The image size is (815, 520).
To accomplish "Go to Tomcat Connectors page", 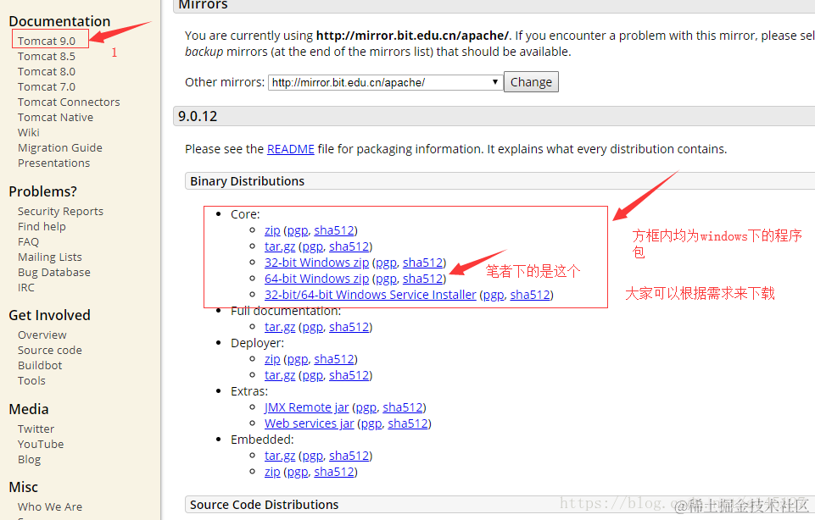I will tap(69, 102).
